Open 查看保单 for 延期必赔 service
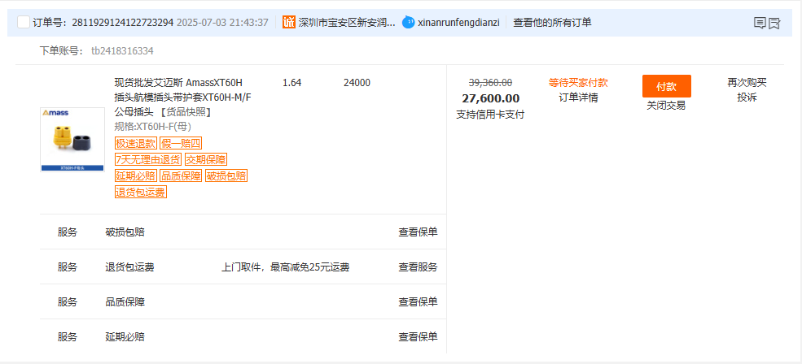The image size is (802, 364). pos(418,337)
